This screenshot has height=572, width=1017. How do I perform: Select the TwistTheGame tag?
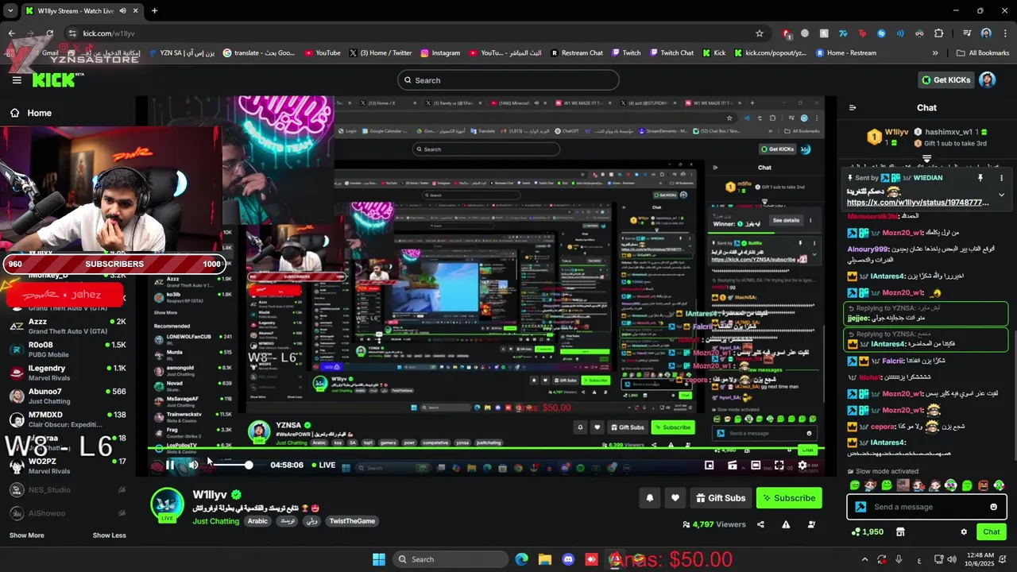point(352,521)
